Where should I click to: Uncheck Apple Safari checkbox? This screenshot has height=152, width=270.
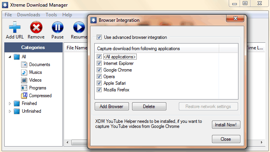pyautogui.click(x=99, y=83)
